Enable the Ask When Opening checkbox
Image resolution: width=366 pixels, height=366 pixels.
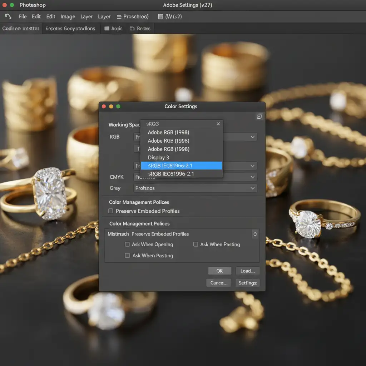(x=127, y=244)
